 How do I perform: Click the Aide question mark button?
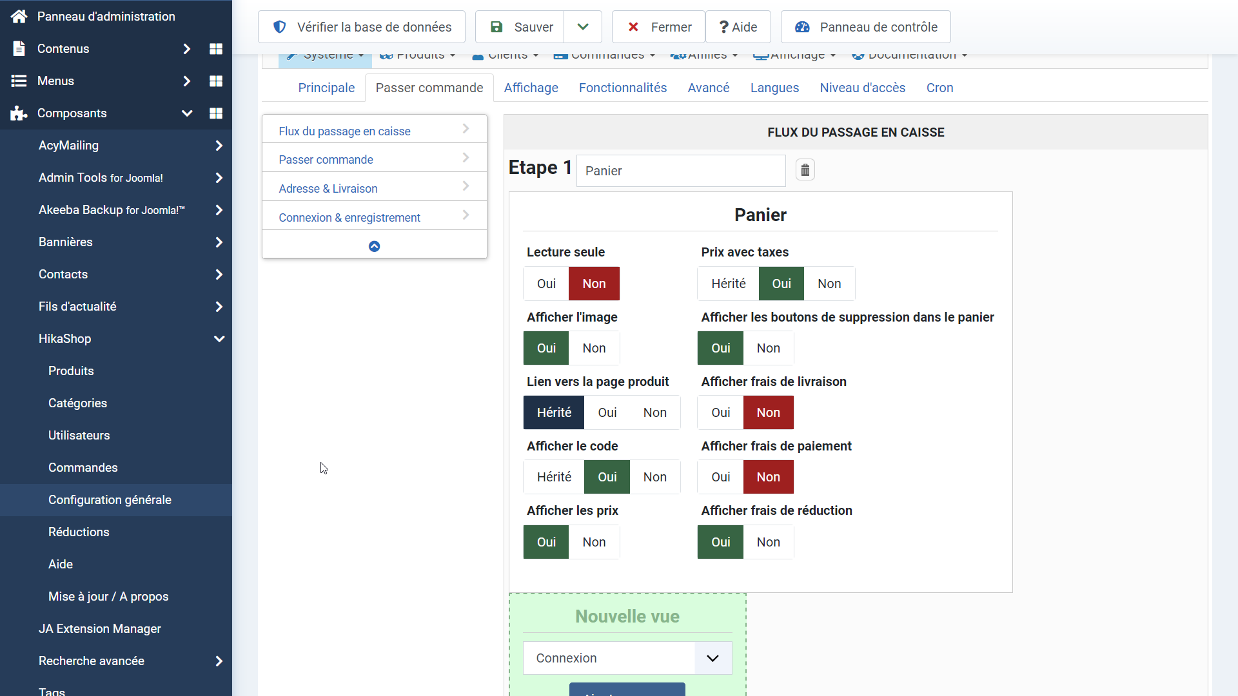738,27
